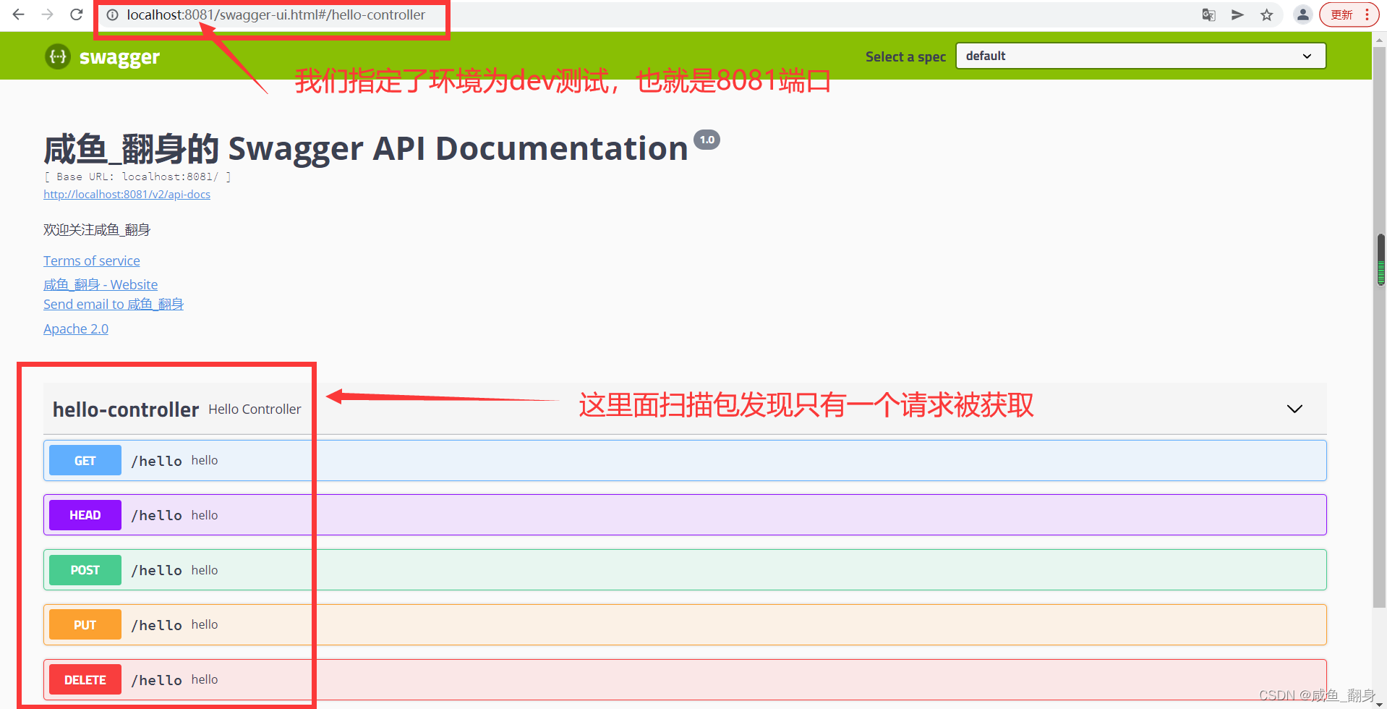Open browser profile avatar
1387x709 pixels.
pyautogui.click(x=1302, y=14)
